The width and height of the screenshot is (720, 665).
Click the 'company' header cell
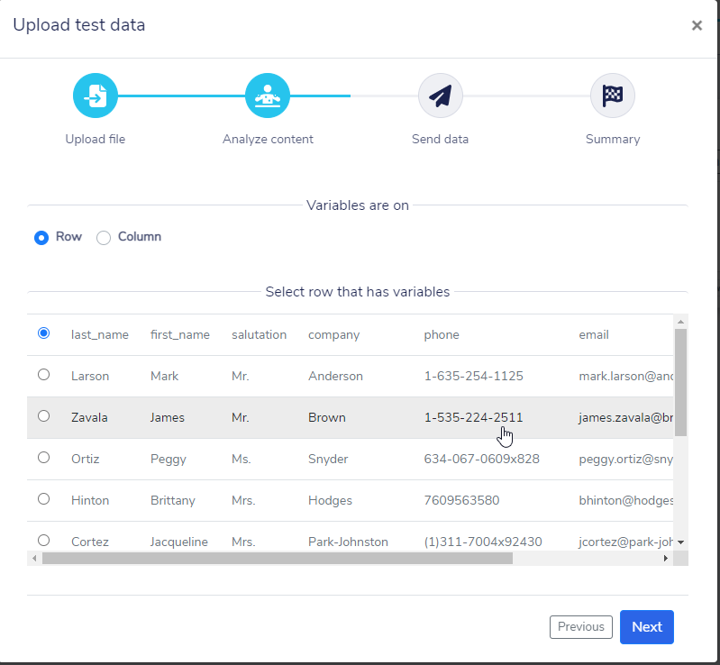tap(333, 335)
